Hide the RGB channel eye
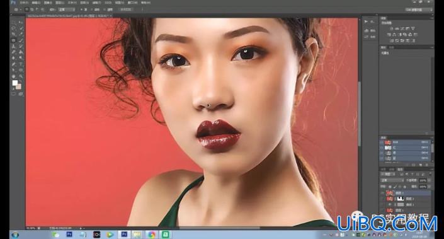Viewport: 444px width, 239px height. tap(382, 142)
